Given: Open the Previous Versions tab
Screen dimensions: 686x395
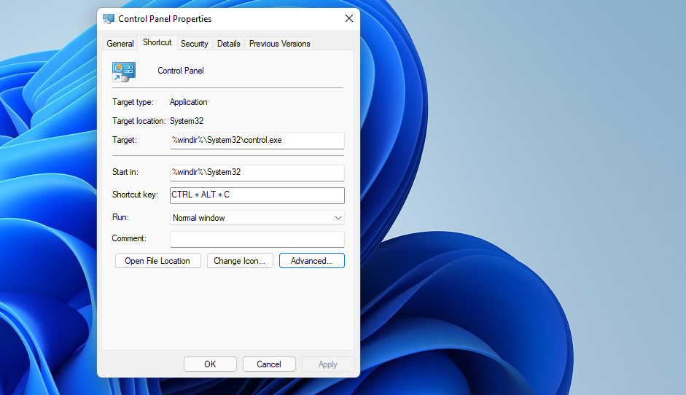Looking at the screenshot, I should 279,44.
